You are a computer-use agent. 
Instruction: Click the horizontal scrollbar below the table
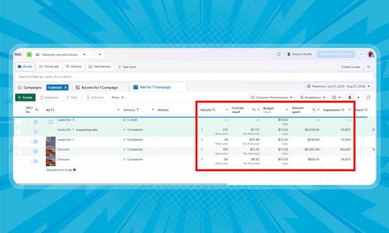tap(120, 184)
